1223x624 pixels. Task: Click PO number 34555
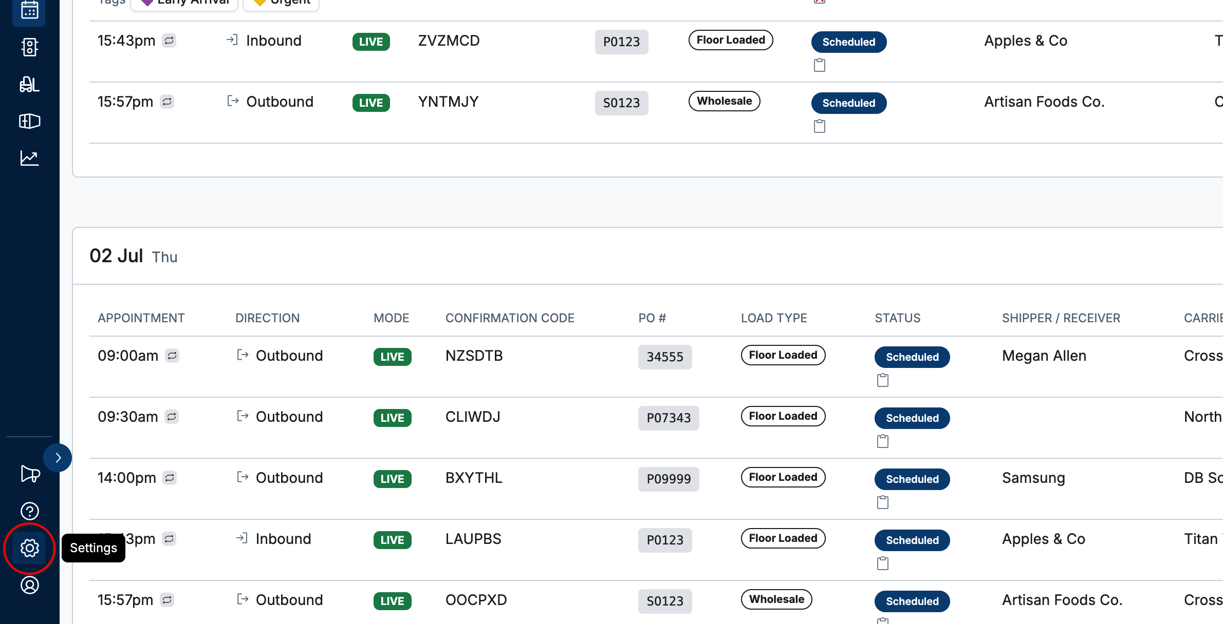click(665, 357)
